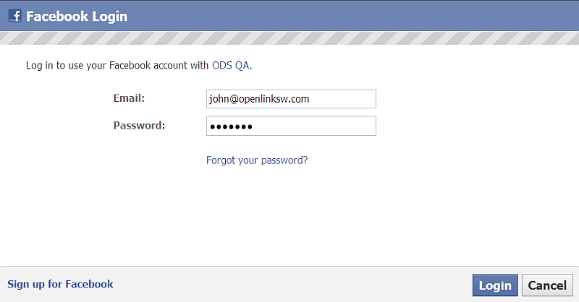Image resolution: width=579 pixels, height=302 pixels.
Task: Place cursor in empty part of Email field
Action: 342,99
